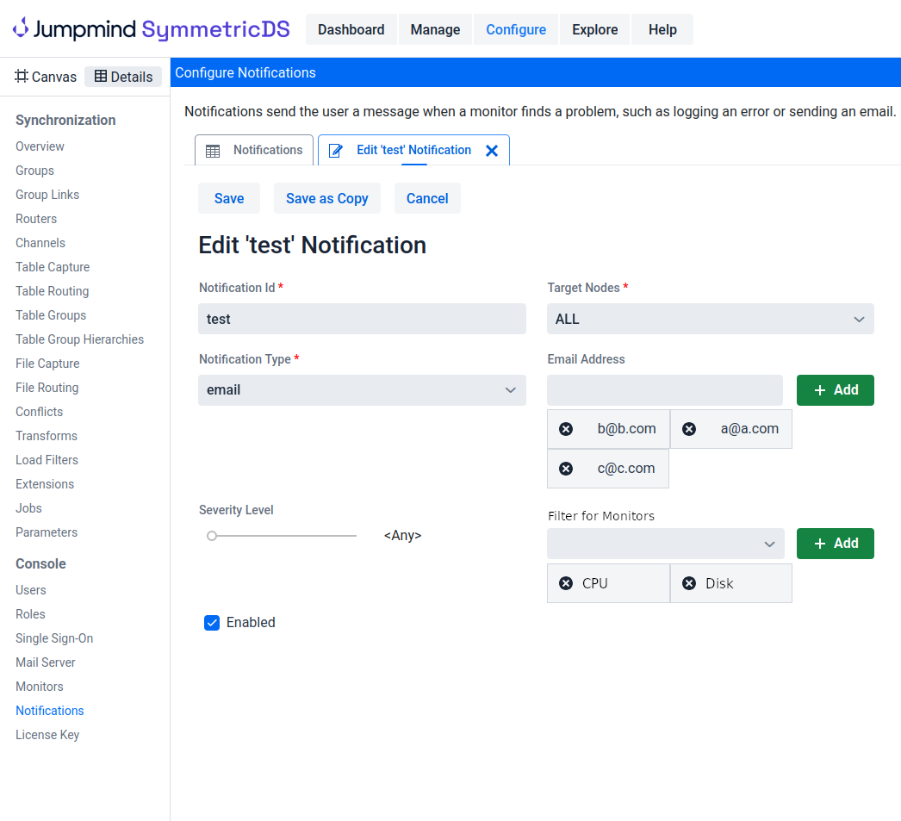Click the Jumpmind SymmetricDS logo
The height and width of the screenshot is (821, 901).
152,29
